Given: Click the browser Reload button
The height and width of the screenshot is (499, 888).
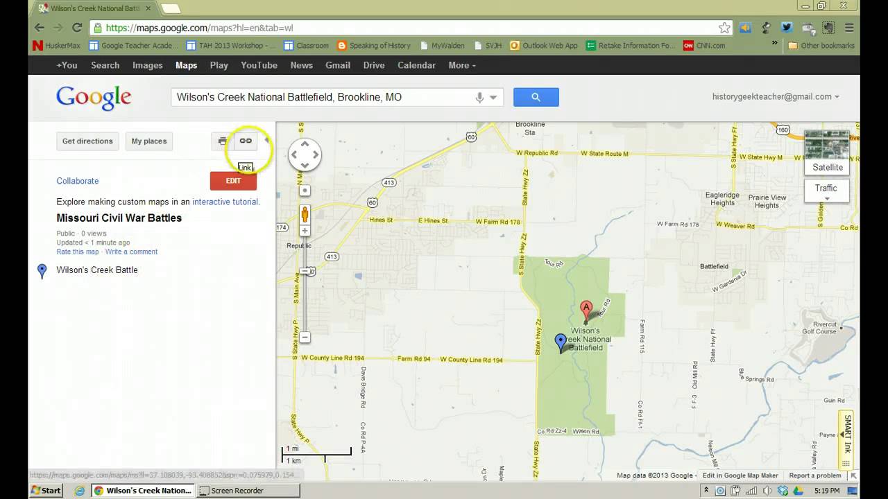Looking at the screenshot, I should pyautogui.click(x=77, y=28).
